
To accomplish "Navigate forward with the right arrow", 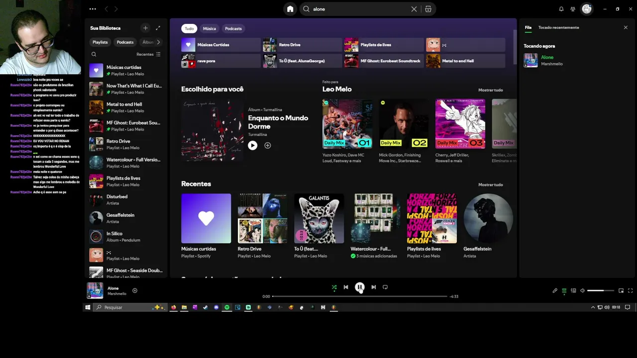I will 116,9.
